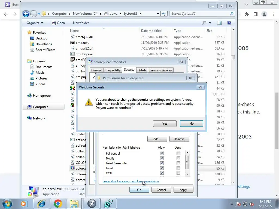Click the Remove button in Permissions dialog
The width and height of the screenshot is (279, 209).
179,139
